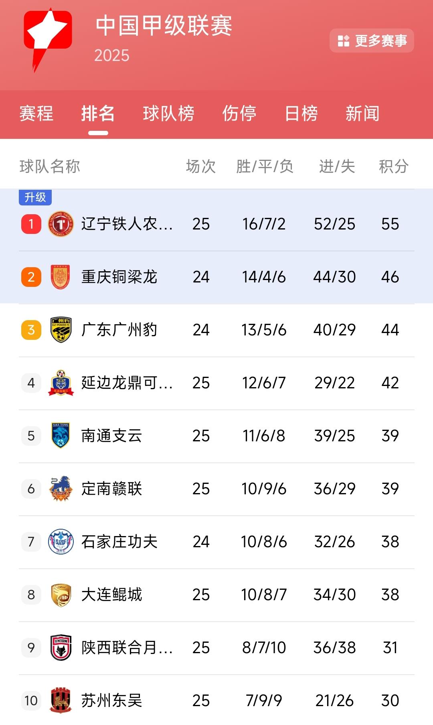Tap the 积分 column header
This screenshot has height=725, width=433.
pyautogui.click(x=393, y=167)
